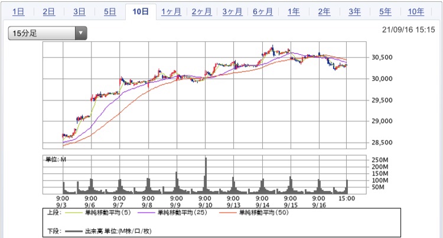Click the 9/8 date axis label

(x=147, y=205)
